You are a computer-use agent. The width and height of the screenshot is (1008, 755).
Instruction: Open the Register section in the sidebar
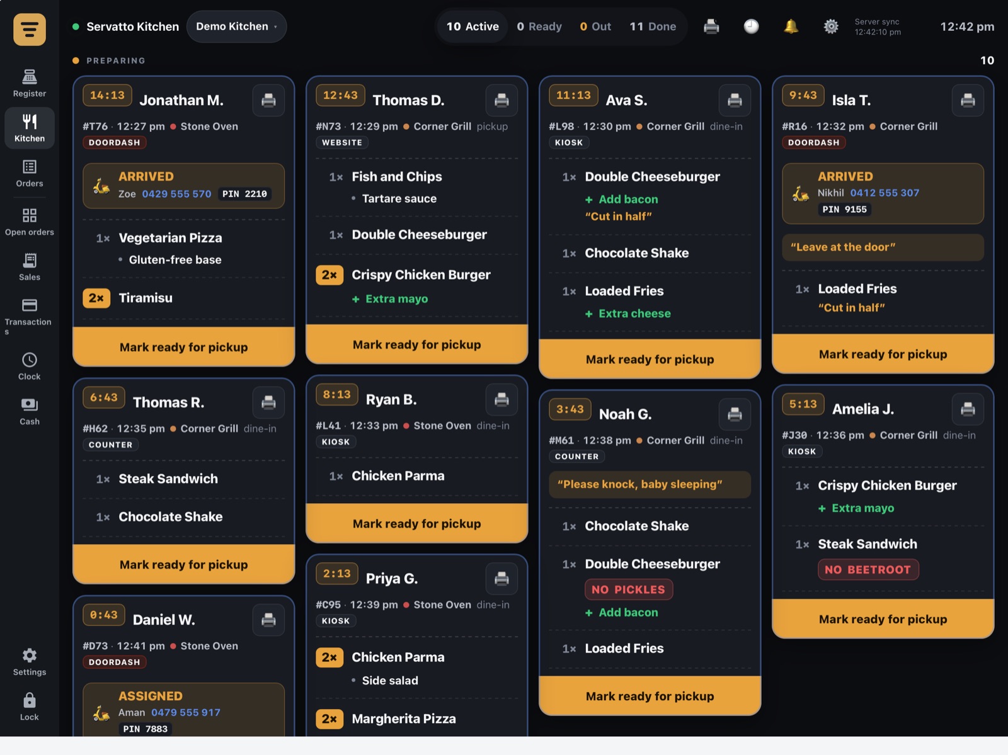(x=30, y=83)
